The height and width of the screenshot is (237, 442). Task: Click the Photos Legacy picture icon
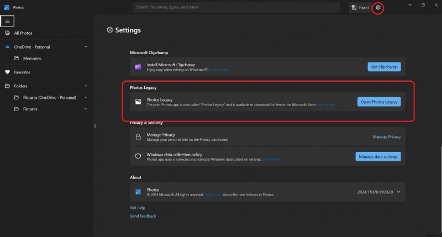138,102
